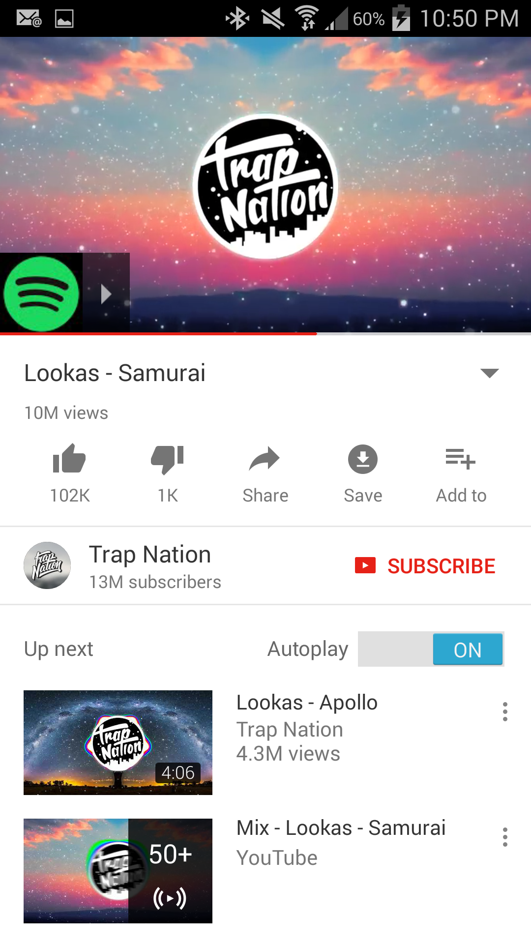Viewport: 531px width, 944px height.
Task: Tap Add to playlist icon
Action: [460, 459]
